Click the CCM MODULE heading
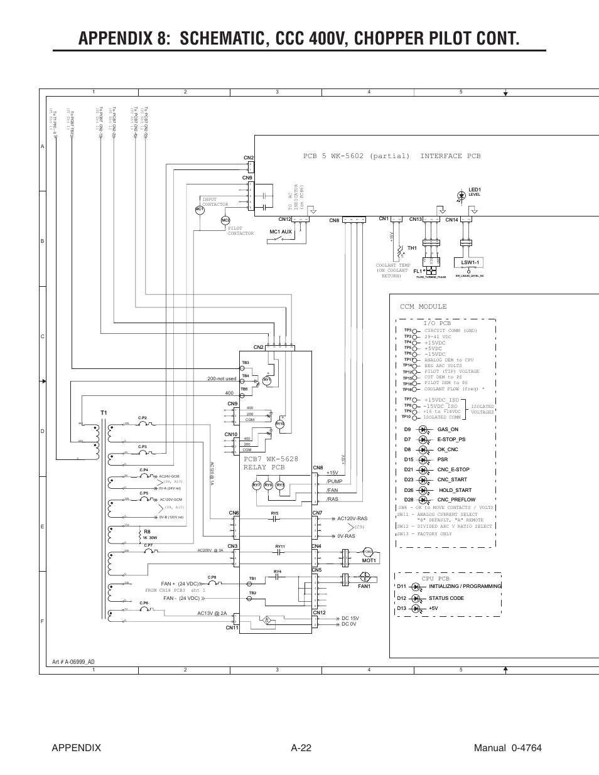Image resolution: width=599 pixels, height=775 pixels. pyautogui.click(x=423, y=307)
